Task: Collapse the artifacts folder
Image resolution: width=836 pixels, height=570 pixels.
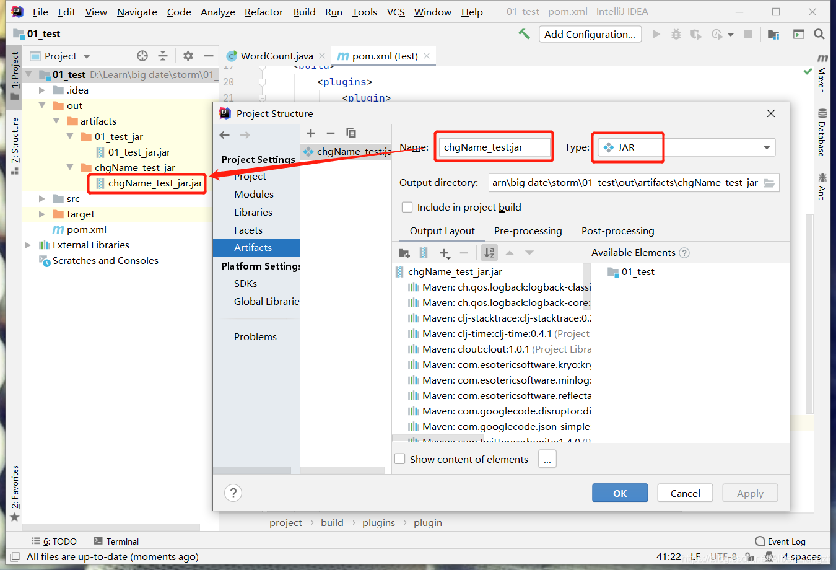Action: click(x=56, y=121)
